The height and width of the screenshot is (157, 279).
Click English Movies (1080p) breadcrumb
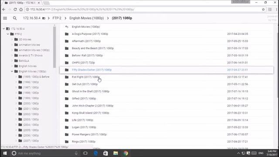coord(86,18)
